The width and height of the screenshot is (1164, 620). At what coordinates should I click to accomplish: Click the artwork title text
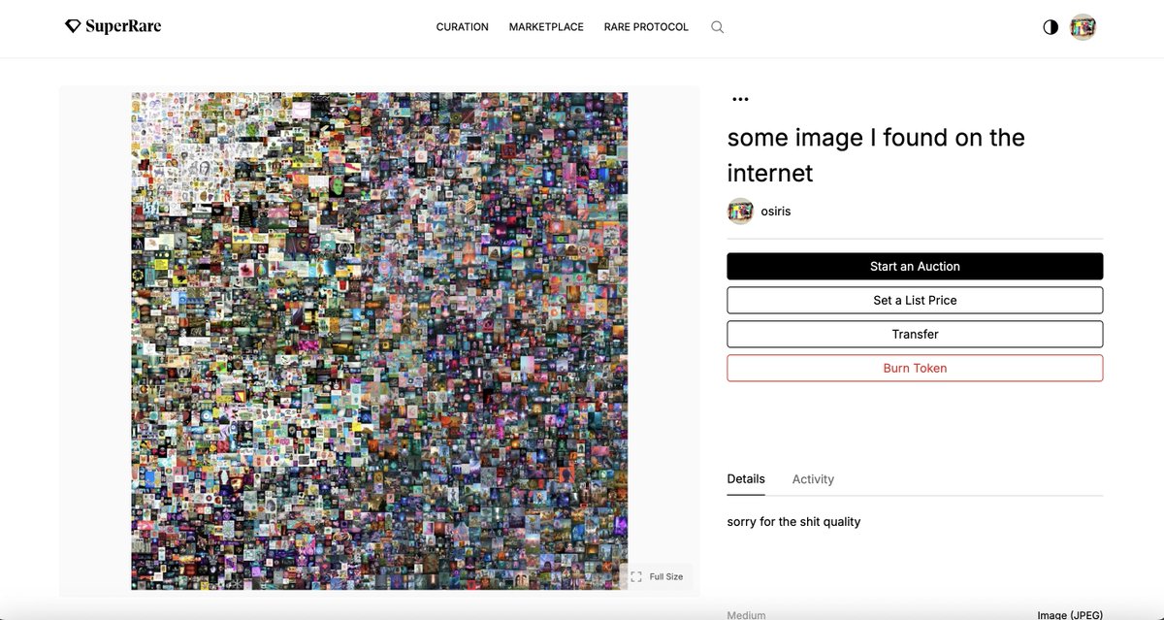(876, 155)
